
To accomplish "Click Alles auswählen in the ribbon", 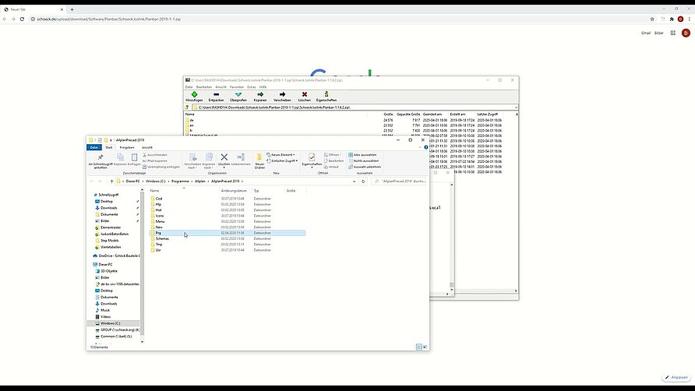I will click(x=365, y=154).
